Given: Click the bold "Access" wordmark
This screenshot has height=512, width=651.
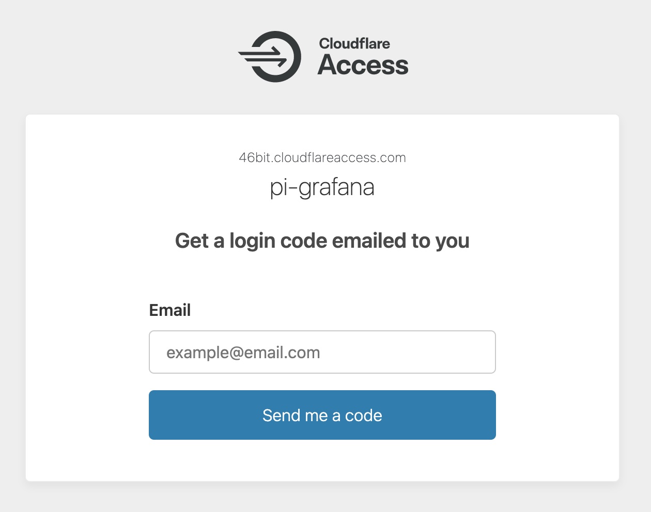Looking at the screenshot, I should tap(363, 65).
